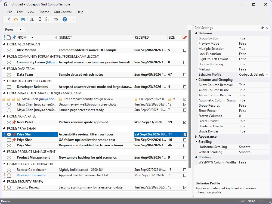Image resolution: width=272 pixels, height=204 pixels.
Task: Open a file with the folder icon
Action: tap(16, 19)
